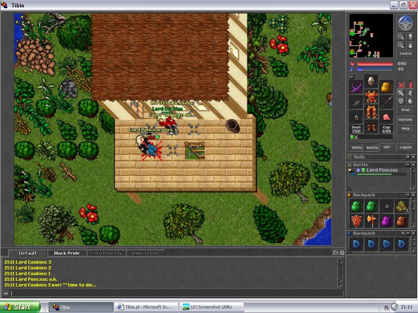Select the ring equipment slot
This screenshot has height=313, width=418.
356,117
